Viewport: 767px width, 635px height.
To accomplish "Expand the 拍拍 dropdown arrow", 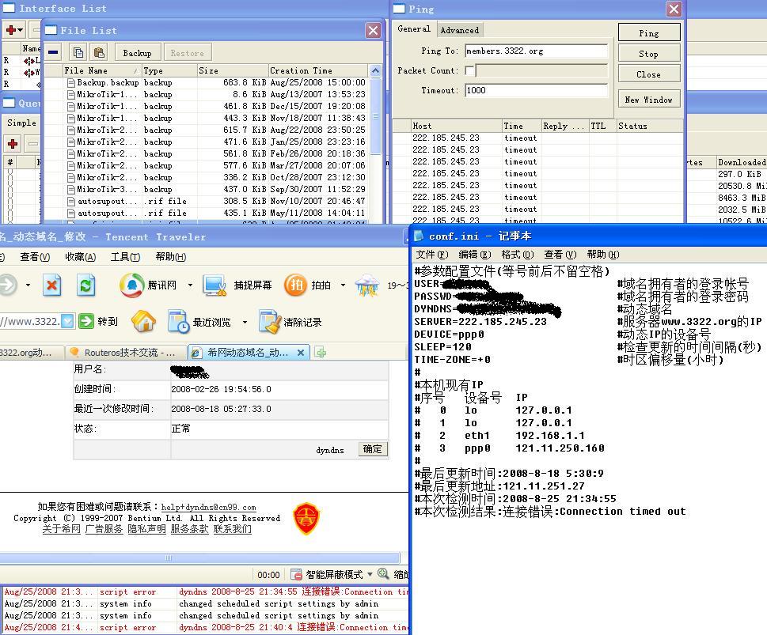I will pos(343,285).
